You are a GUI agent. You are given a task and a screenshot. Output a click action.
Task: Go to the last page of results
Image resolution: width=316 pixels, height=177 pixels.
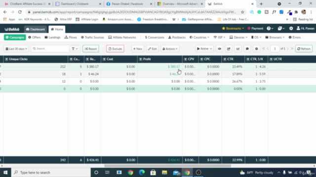292,49
